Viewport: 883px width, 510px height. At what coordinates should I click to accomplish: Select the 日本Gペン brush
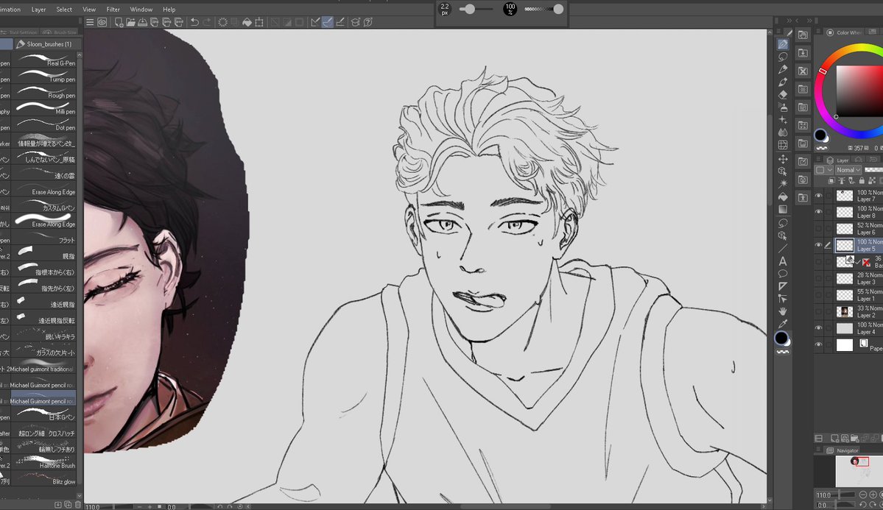click(44, 414)
